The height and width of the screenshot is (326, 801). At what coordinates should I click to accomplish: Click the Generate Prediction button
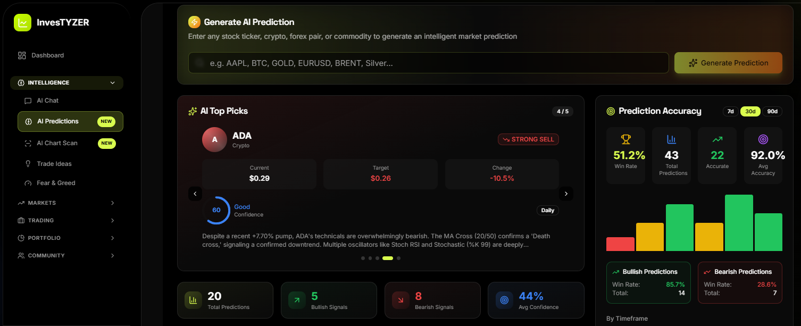(x=728, y=63)
